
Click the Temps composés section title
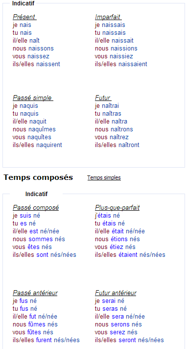38,177
